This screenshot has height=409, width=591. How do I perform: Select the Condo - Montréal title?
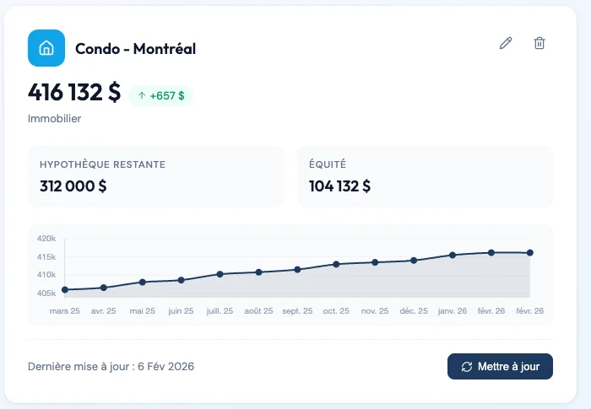click(135, 49)
